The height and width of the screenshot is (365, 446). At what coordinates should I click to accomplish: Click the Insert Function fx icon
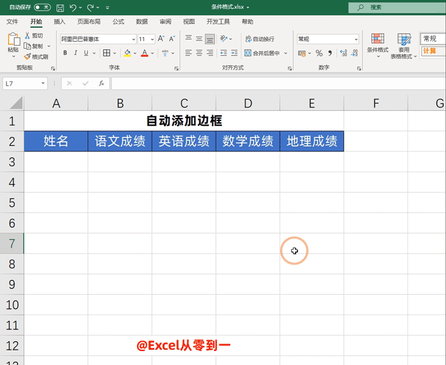[101, 83]
